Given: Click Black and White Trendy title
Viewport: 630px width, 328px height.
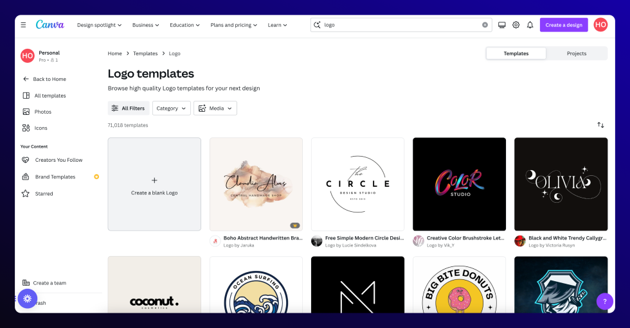Looking at the screenshot, I should (567, 237).
